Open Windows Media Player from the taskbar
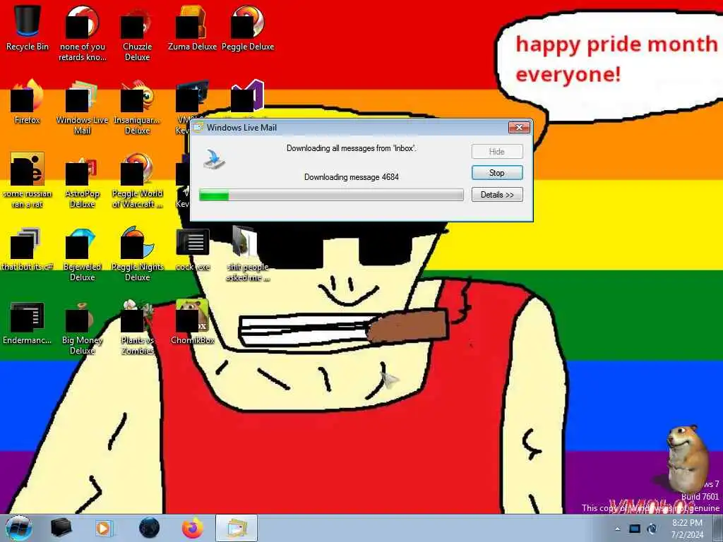Viewport: 723px width, 542px height. point(104,528)
